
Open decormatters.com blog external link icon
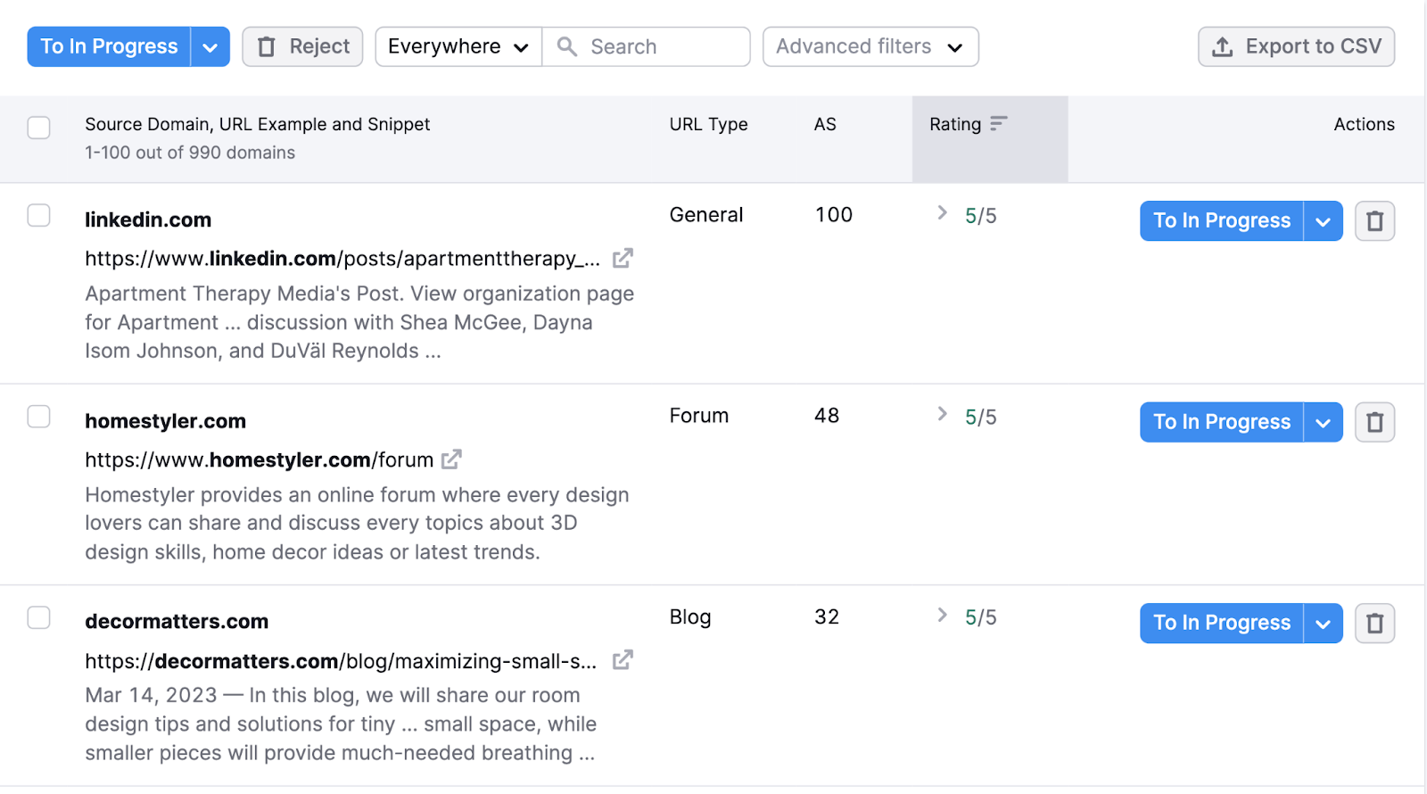(x=623, y=660)
